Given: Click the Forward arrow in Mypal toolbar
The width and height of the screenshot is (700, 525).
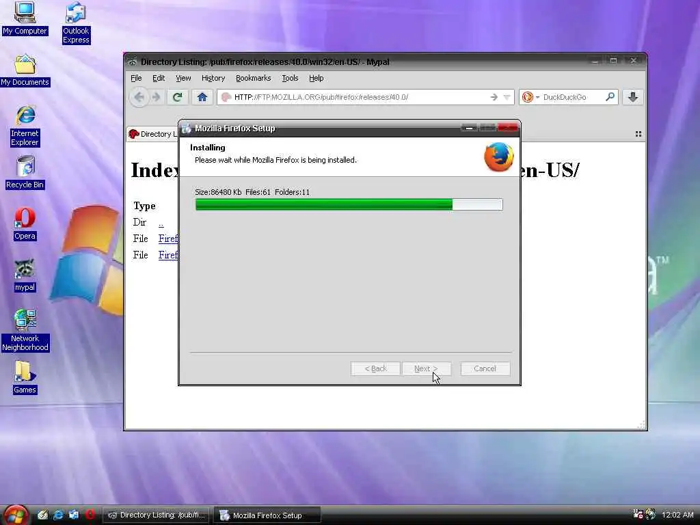Looking at the screenshot, I should [x=156, y=97].
